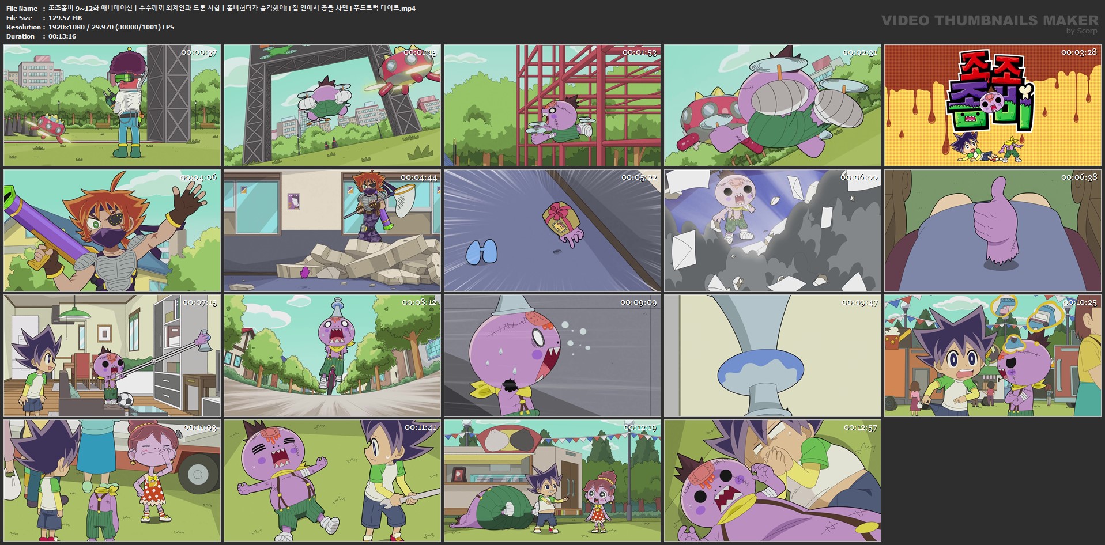The image size is (1105, 545).
Task: Open the thumbnail stamped 00:11:41
Action: click(333, 480)
